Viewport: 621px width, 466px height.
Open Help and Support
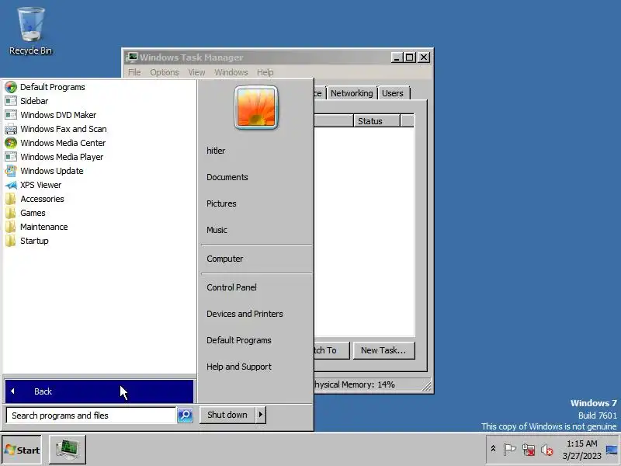pos(239,367)
